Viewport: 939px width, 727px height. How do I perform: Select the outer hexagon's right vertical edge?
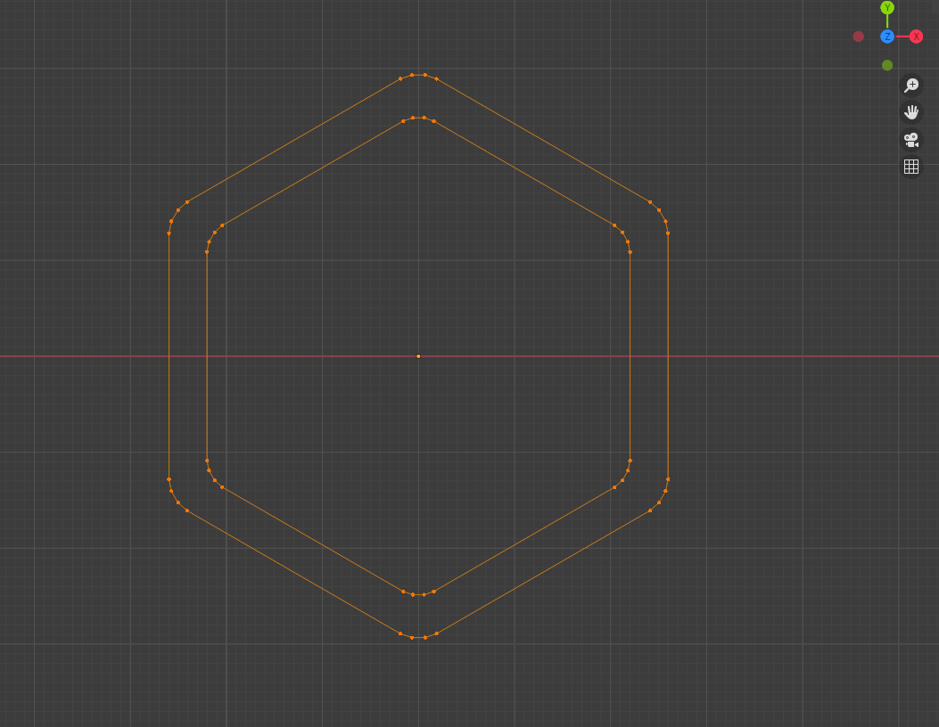[x=668, y=356]
